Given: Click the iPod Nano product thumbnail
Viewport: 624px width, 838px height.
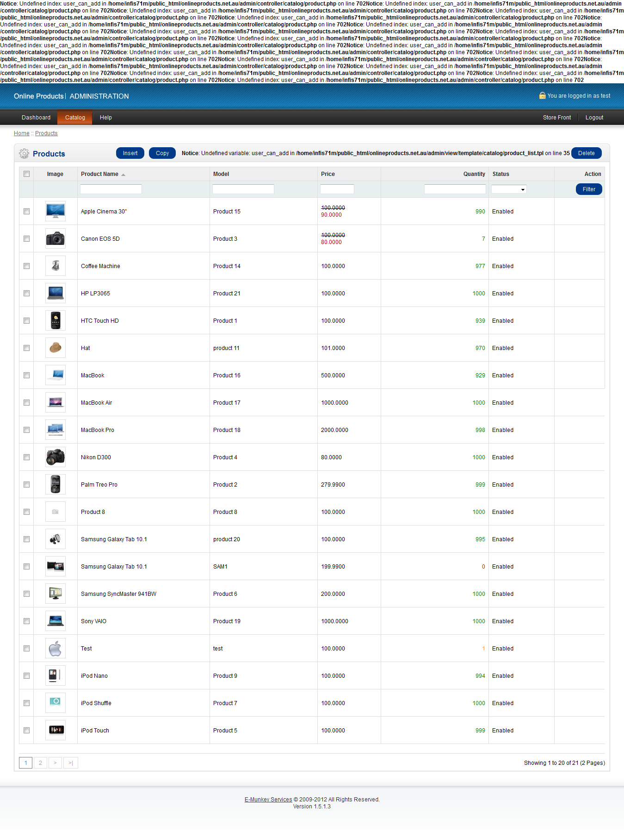Looking at the screenshot, I should tap(56, 675).
